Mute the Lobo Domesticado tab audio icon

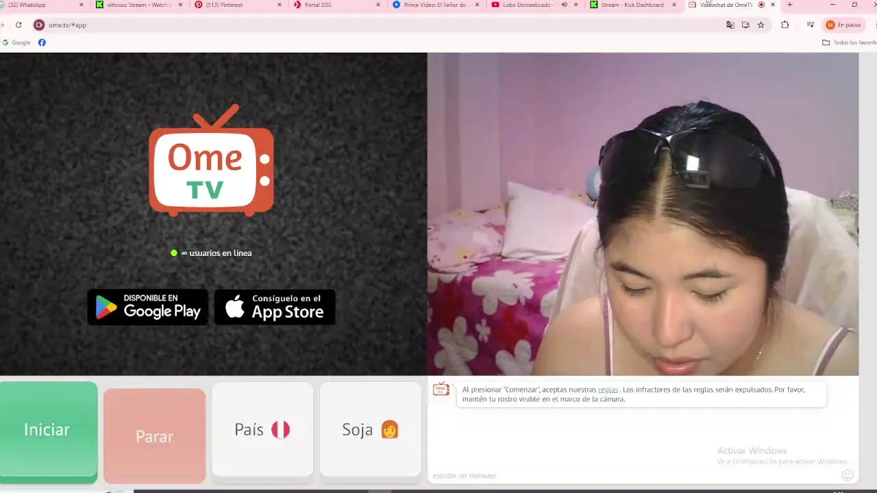(x=564, y=5)
